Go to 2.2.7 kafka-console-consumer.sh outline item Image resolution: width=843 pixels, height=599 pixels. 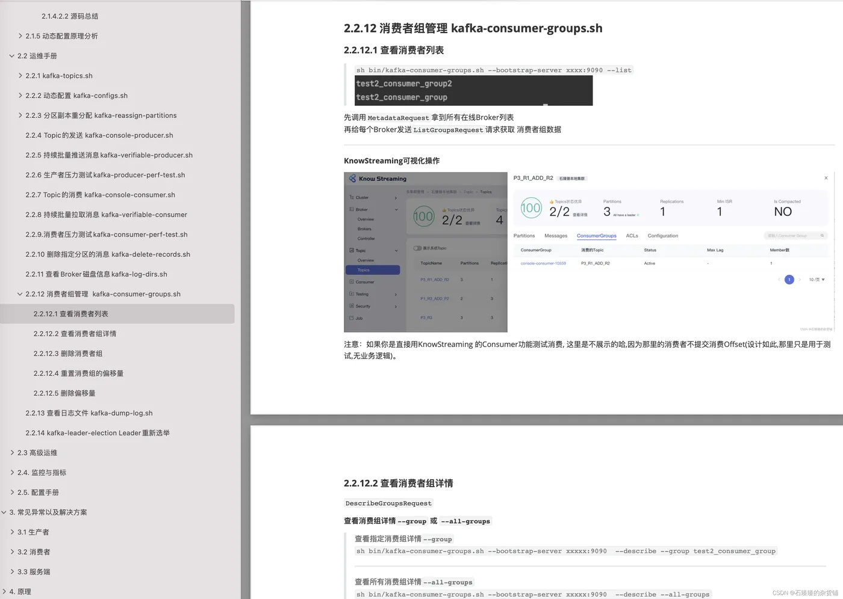click(x=101, y=195)
